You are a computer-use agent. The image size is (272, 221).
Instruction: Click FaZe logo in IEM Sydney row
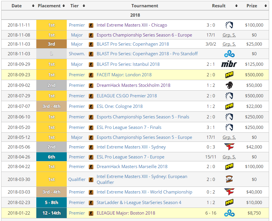tap(229, 147)
